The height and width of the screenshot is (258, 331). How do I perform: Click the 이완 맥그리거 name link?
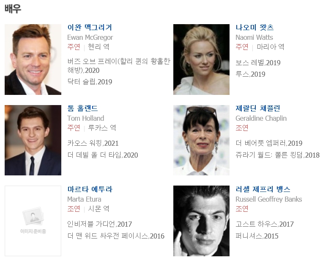90,27
